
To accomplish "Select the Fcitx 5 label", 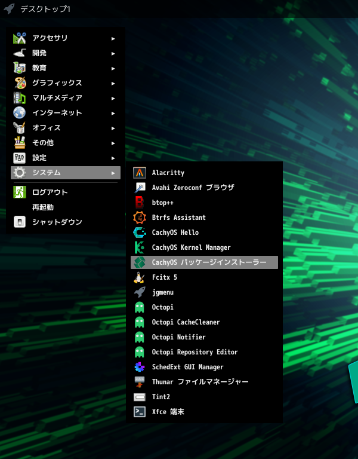I will click(x=165, y=277).
